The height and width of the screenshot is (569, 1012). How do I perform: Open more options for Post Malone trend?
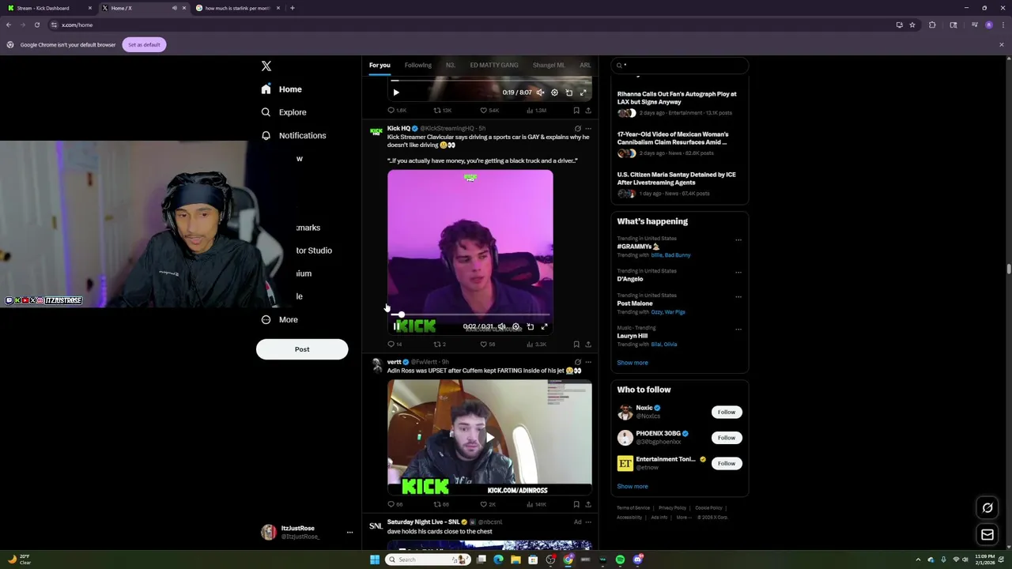(x=738, y=296)
